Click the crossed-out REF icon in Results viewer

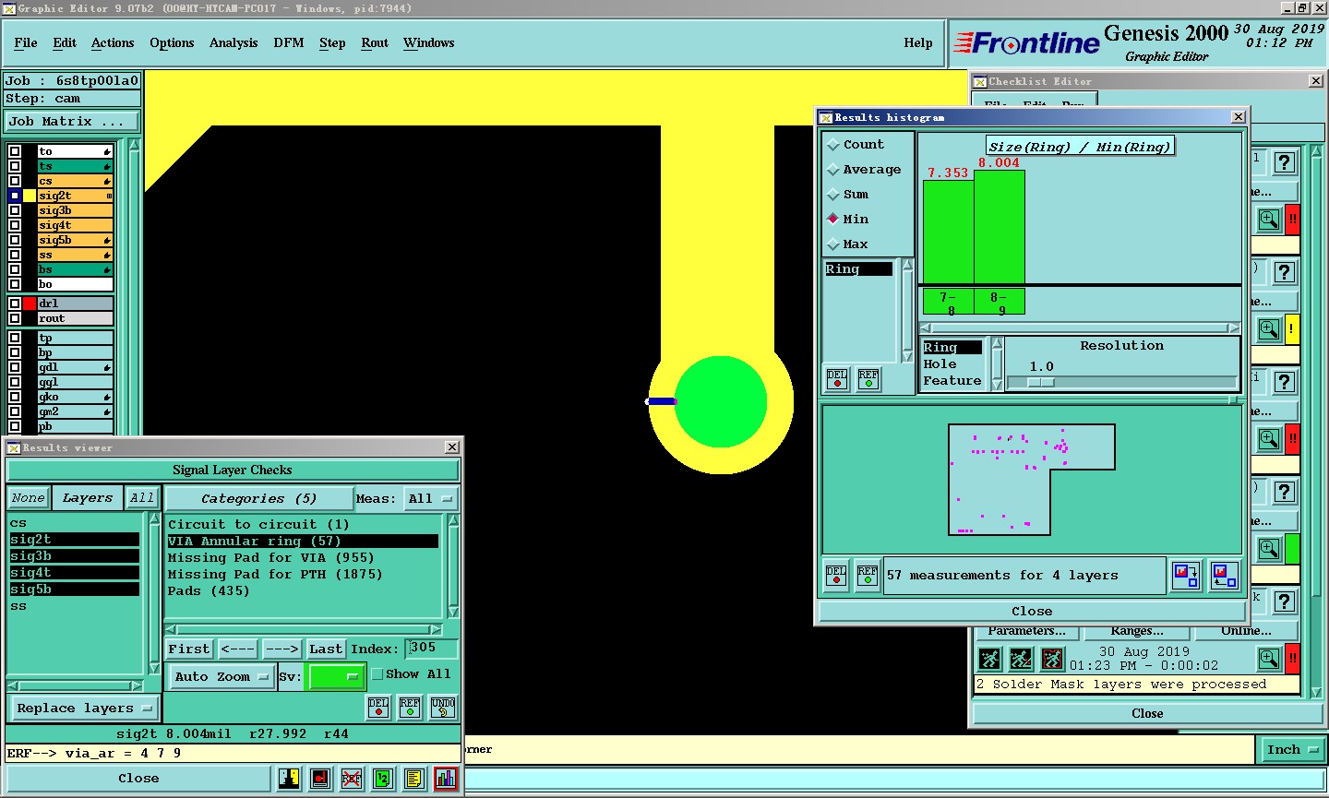[x=351, y=779]
